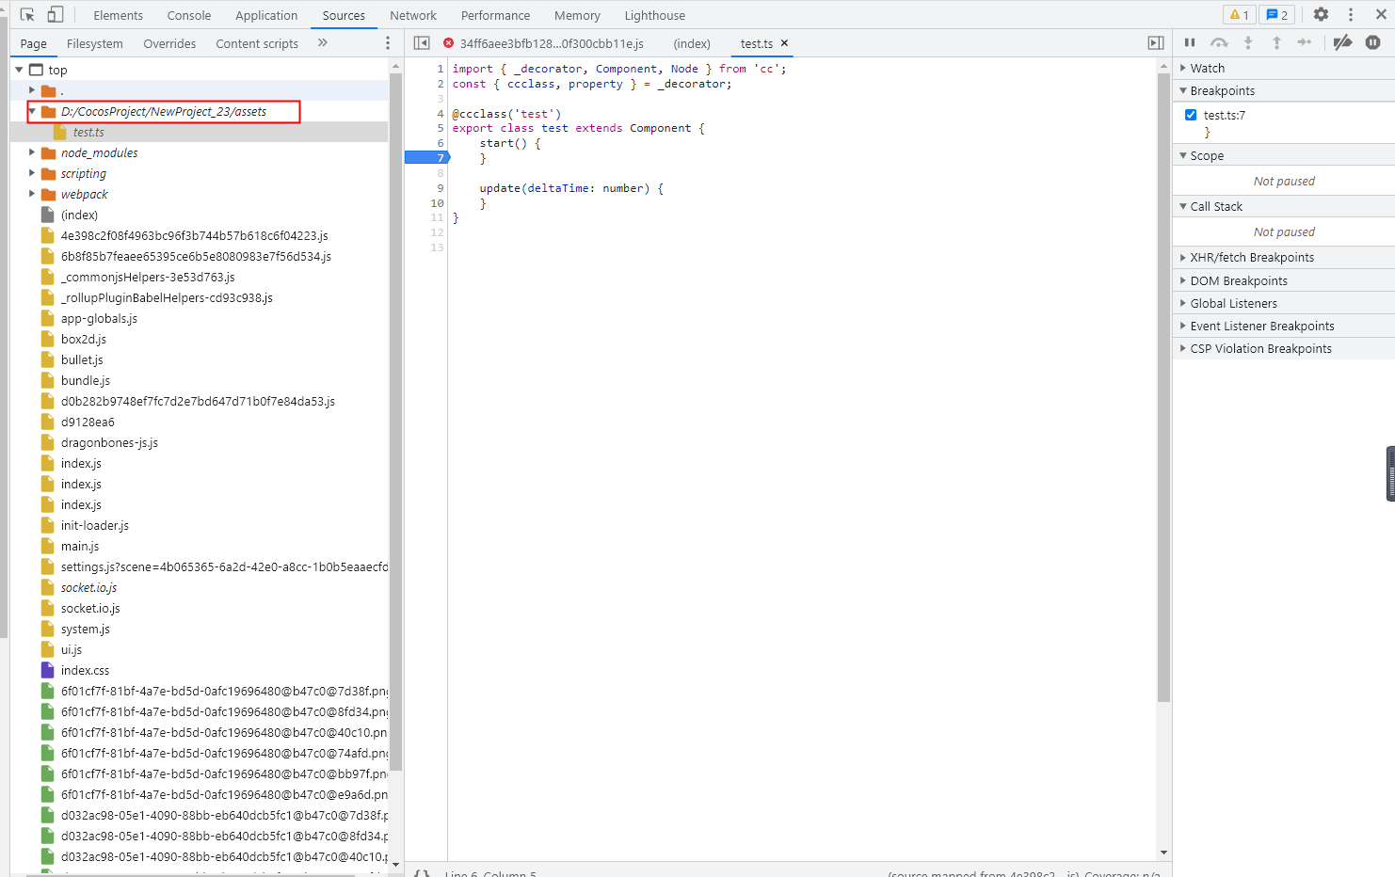This screenshot has width=1395, height=877.
Task: Open DevTools settings gear
Action: click(1321, 15)
